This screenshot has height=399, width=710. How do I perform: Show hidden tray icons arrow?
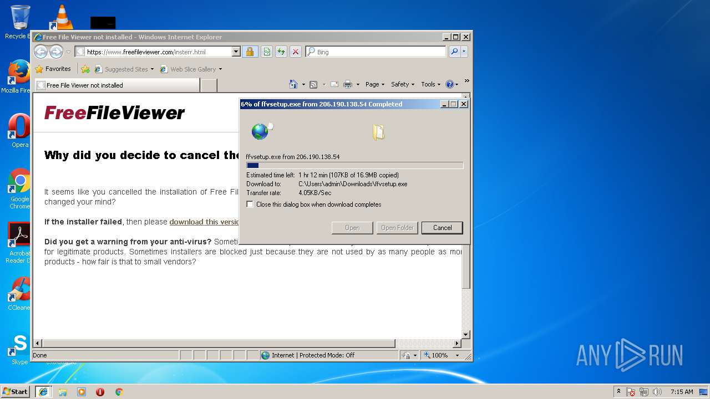pyautogui.click(x=618, y=392)
